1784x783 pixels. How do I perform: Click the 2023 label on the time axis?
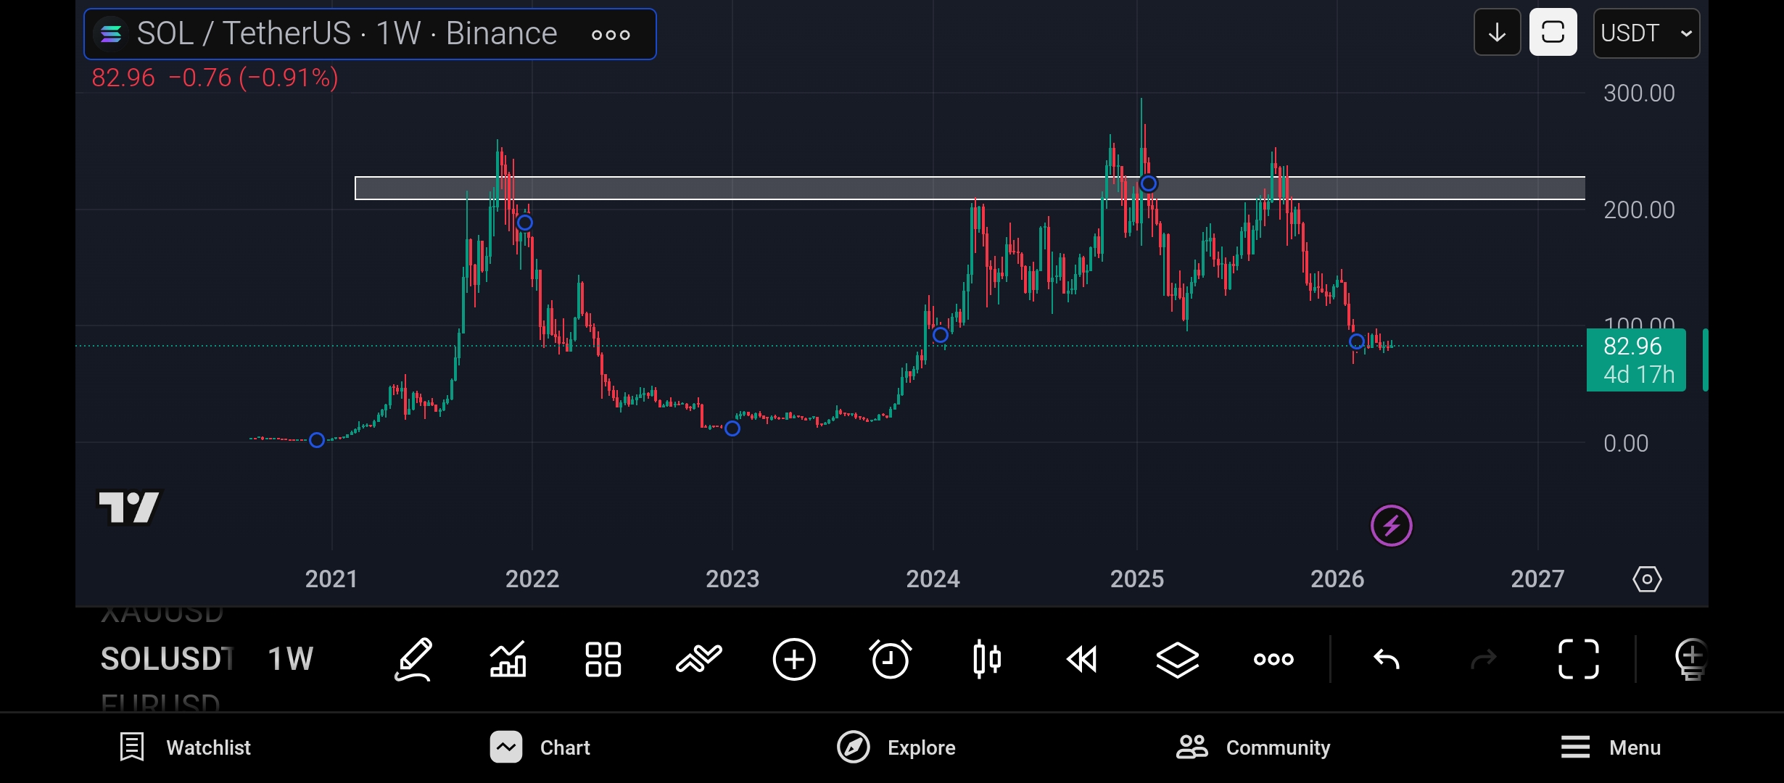pyautogui.click(x=732, y=579)
